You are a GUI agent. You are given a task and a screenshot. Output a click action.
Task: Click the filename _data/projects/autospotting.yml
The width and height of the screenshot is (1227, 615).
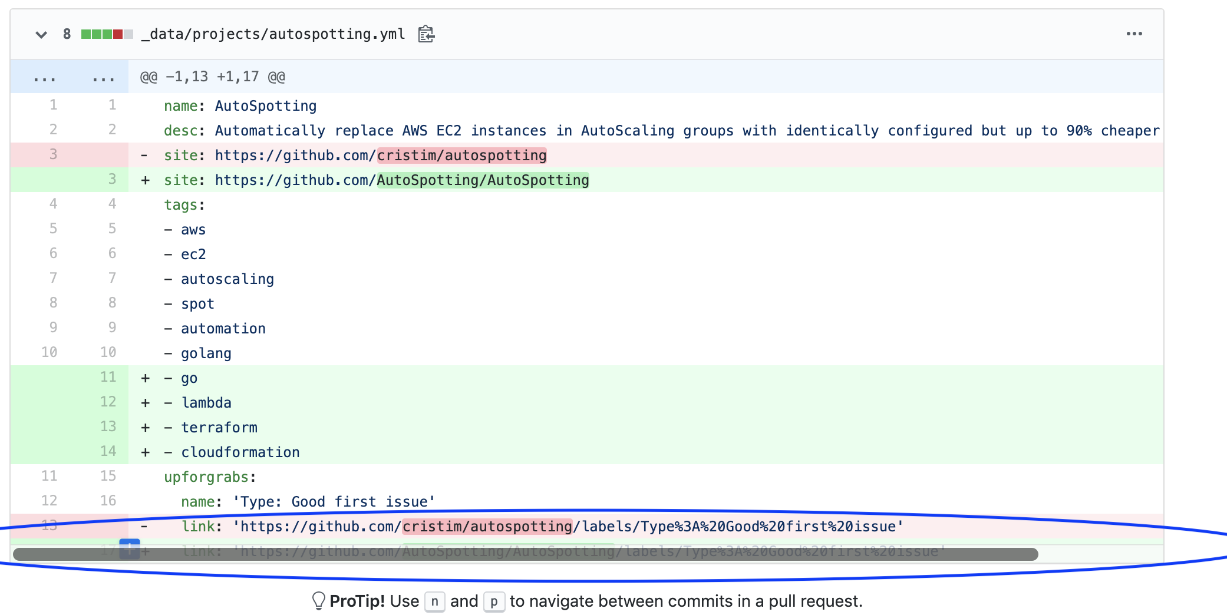tap(272, 34)
